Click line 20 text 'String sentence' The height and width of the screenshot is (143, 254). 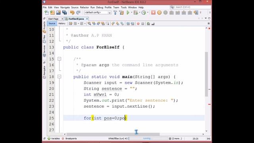pyautogui.click(x=103, y=89)
